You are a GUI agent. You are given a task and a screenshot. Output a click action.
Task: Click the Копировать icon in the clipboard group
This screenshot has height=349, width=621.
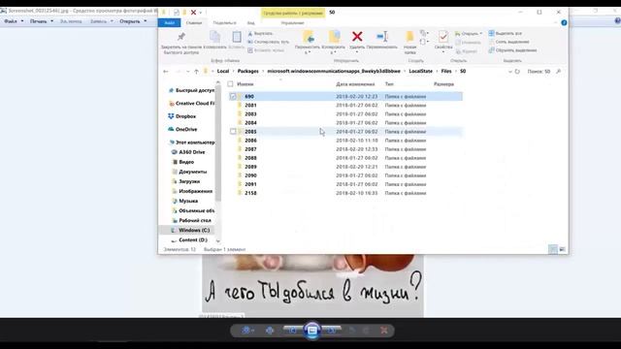(215, 37)
